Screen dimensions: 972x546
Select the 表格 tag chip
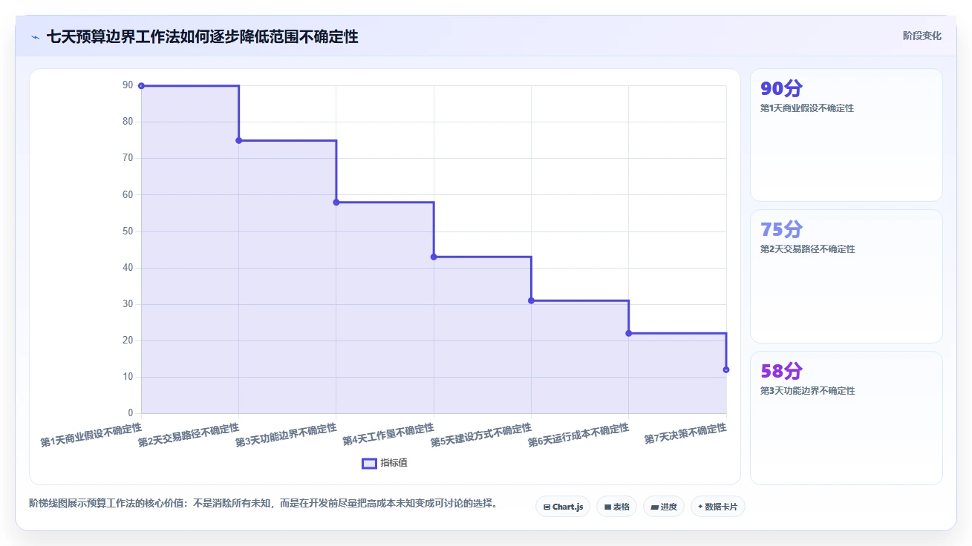click(616, 507)
